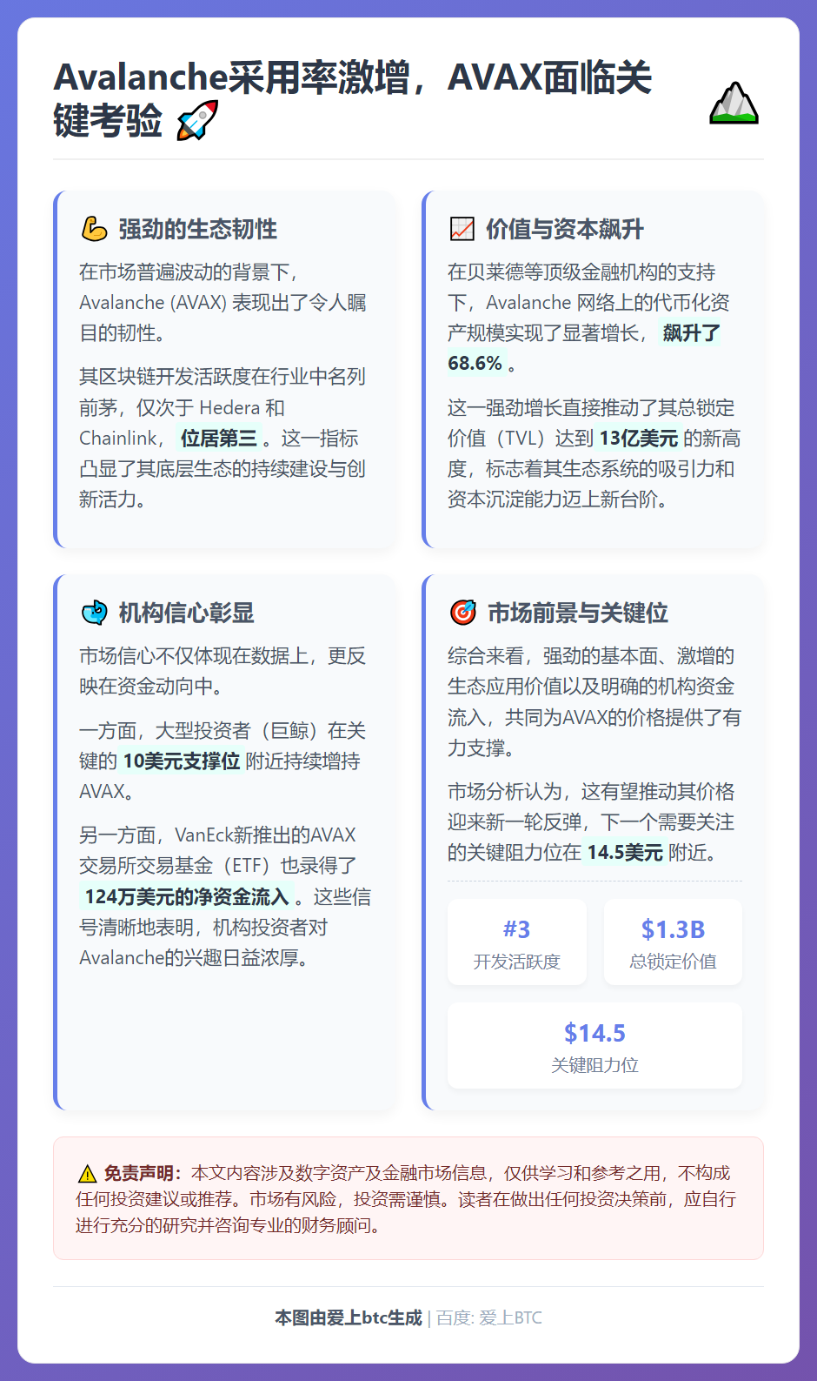This screenshot has width=817, height=1381.
Task: Click the main headline about Avalanche adoption
Action: [x=352, y=98]
